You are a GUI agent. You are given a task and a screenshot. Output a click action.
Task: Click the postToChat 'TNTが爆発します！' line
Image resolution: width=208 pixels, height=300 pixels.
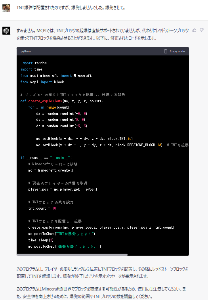tap(62, 233)
